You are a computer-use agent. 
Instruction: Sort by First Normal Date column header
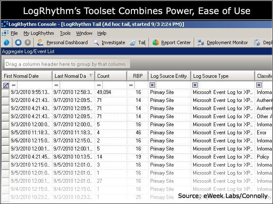(x=27, y=76)
